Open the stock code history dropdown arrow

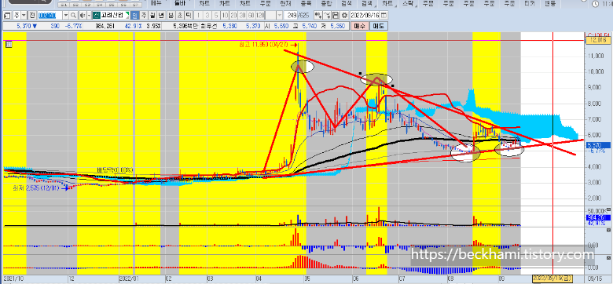(66, 16)
